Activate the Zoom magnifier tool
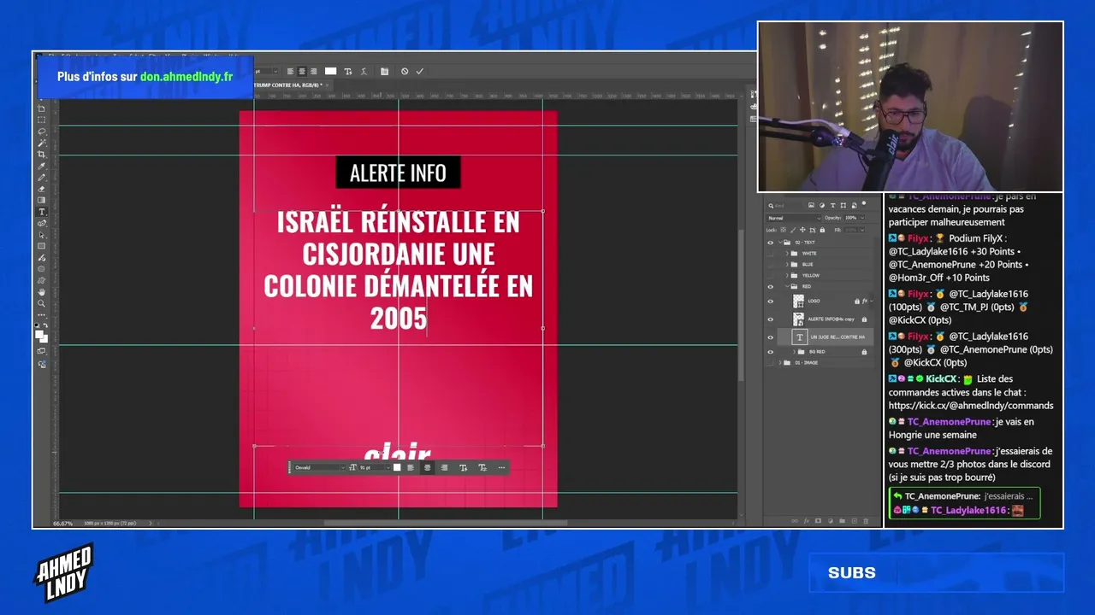The image size is (1095, 615). pyautogui.click(x=41, y=303)
